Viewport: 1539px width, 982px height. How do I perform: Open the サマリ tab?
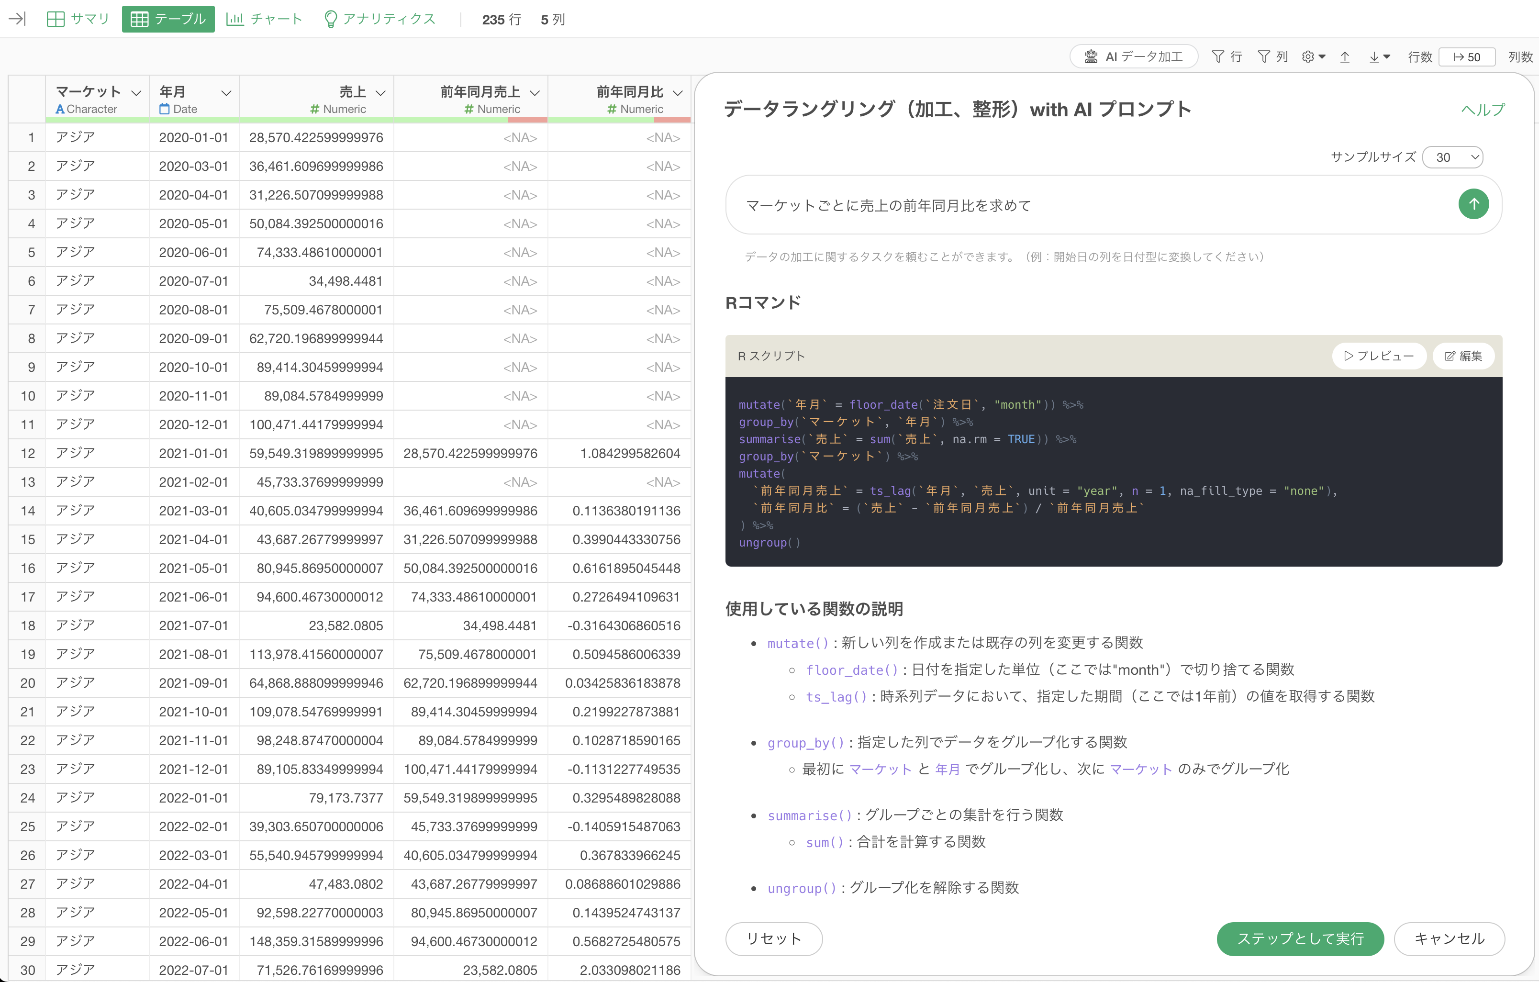click(78, 19)
